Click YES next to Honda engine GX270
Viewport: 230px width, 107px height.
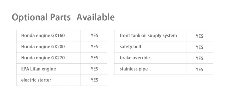(x=94, y=58)
